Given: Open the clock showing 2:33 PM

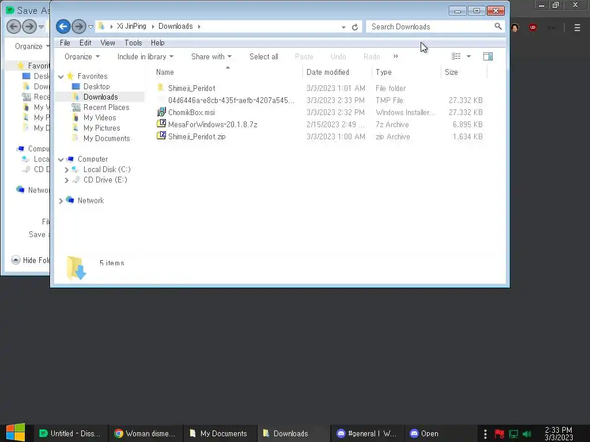Looking at the screenshot, I should 559,433.
